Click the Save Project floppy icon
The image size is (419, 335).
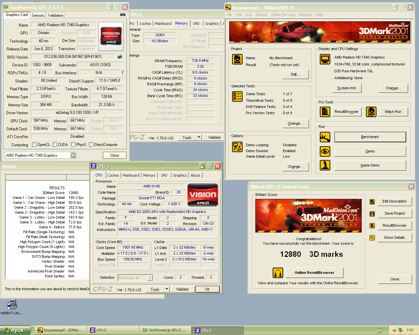click(372, 214)
